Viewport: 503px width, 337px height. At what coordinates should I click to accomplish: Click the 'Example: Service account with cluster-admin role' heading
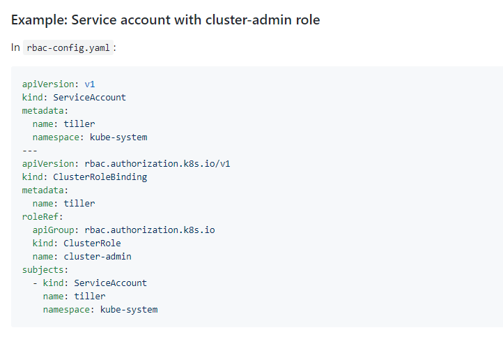[x=166, y=20]
